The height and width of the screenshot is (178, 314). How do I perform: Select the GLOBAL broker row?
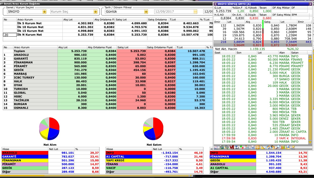coord(108,93)
